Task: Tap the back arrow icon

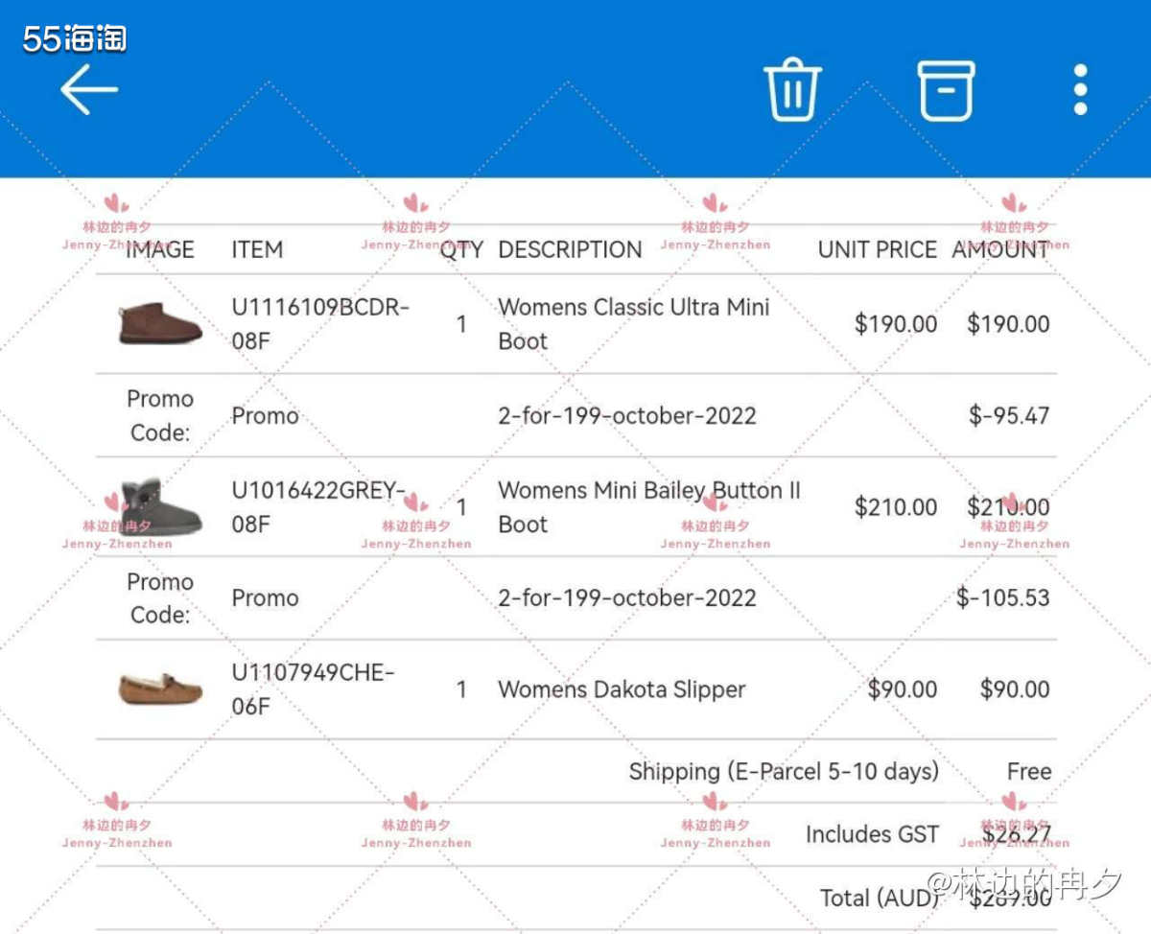Action: 89,90
